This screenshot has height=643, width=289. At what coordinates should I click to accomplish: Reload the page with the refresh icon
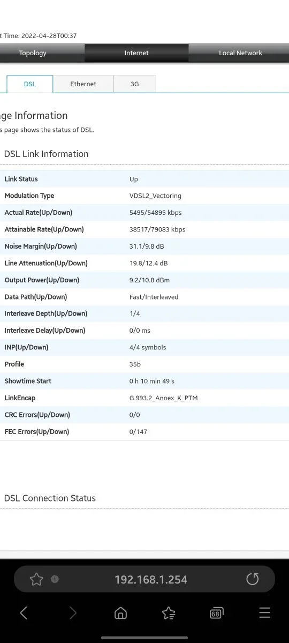[x=252, y=579]
